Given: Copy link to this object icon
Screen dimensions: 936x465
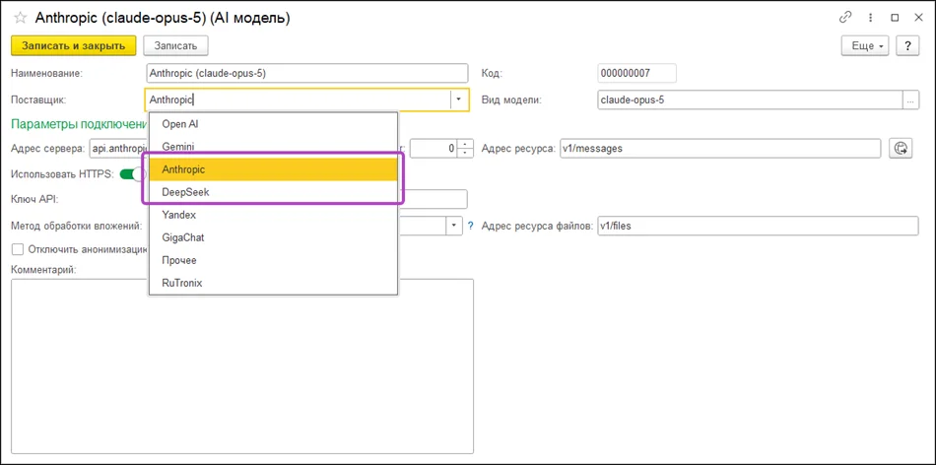Looking at the screenshot, I should [844, 18].
